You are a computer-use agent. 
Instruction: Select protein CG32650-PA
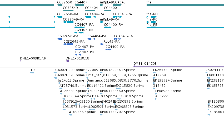pos(68,36)
